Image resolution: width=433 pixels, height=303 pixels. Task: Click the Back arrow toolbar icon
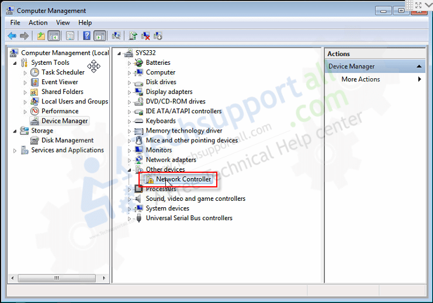tap(12, 36)
